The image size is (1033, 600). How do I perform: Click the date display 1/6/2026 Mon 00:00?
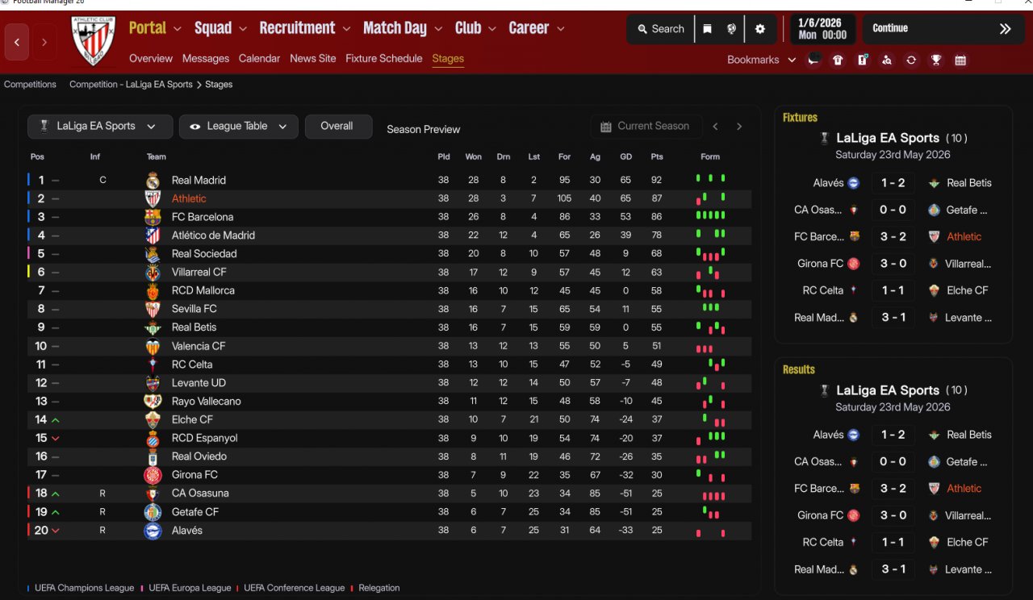(x=823, y=29)
